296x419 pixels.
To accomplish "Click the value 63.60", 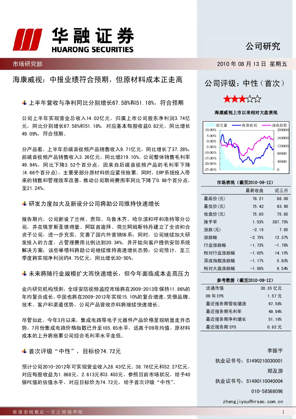I will [x=282, y=206].
